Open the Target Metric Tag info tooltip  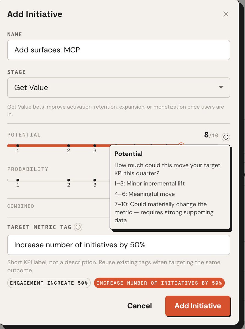click(x=78, y=227)
